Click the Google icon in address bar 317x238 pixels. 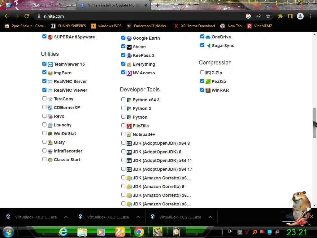point(248,16)
